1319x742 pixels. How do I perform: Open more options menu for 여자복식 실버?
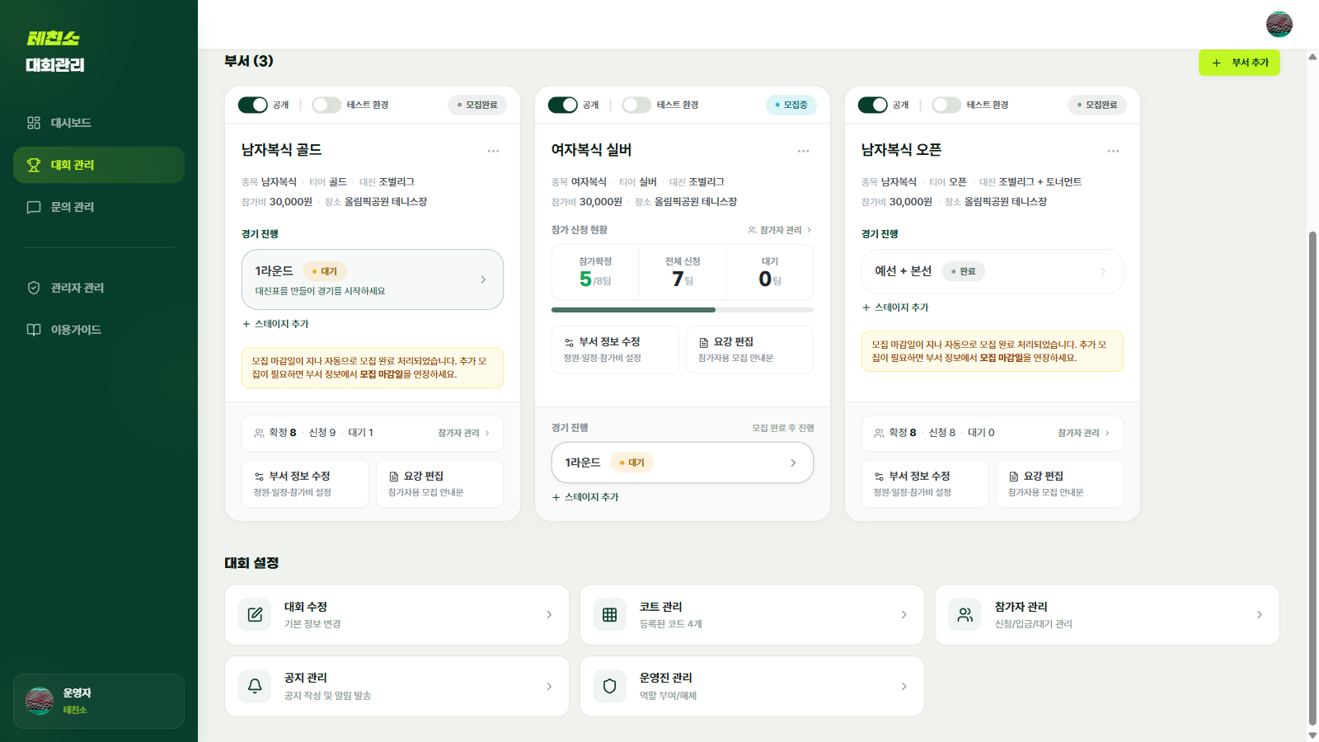coord(804,151)
